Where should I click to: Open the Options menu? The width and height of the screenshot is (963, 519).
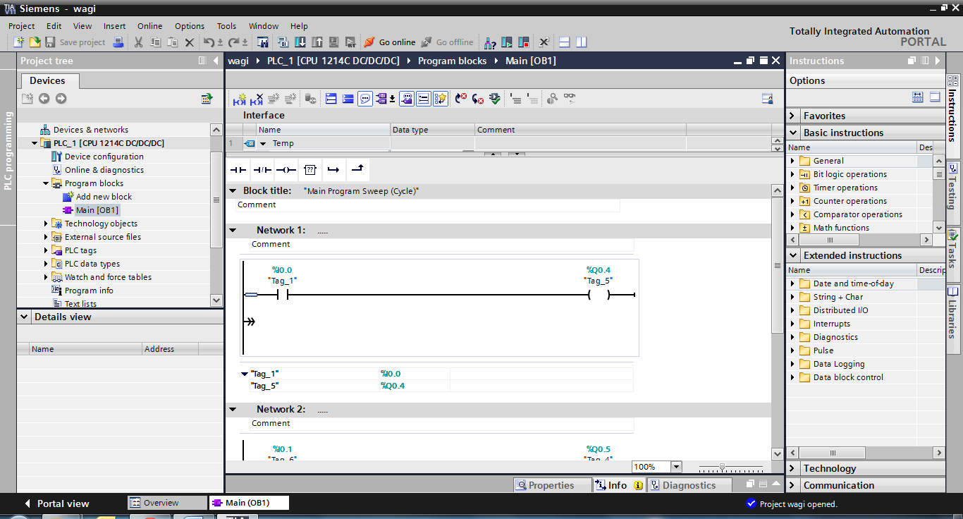(190, 26)
